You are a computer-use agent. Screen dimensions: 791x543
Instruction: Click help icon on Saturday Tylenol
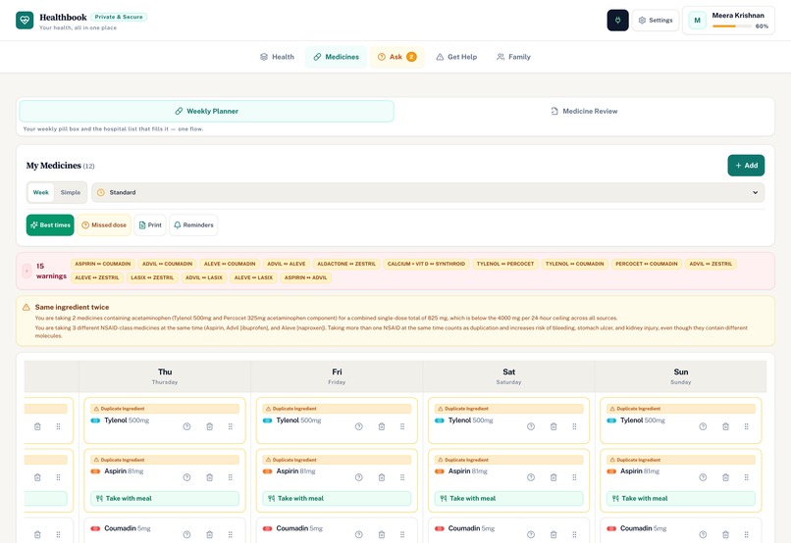pyautogui.click(x=531, y=426)
